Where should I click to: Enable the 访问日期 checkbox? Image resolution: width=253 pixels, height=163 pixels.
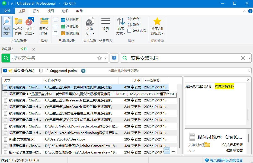pos(56,20)
